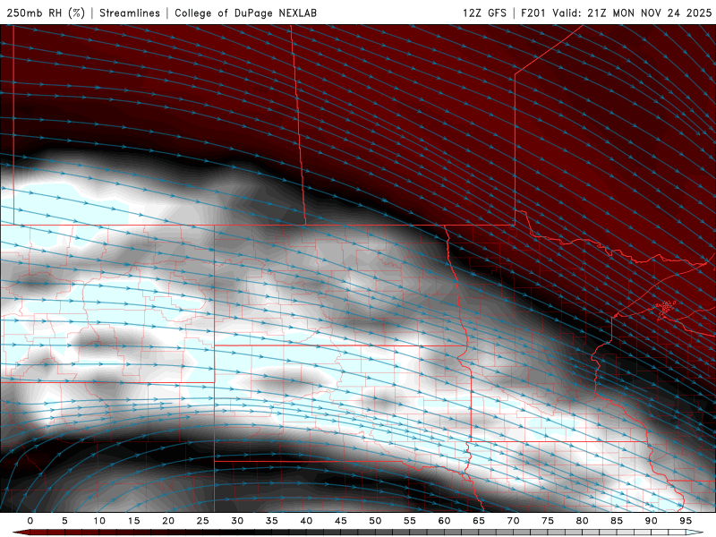716x537 pixels.
Task: Click the 5 label on the color scale
Action: 64,521
